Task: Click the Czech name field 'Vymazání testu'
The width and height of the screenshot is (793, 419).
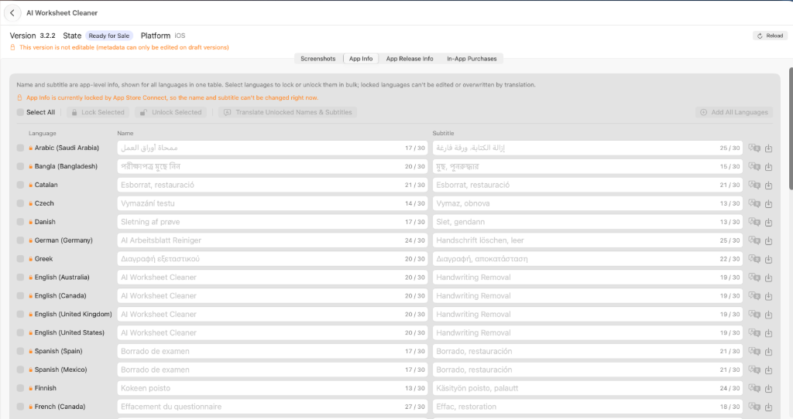Action: click(x=273, y=203)
